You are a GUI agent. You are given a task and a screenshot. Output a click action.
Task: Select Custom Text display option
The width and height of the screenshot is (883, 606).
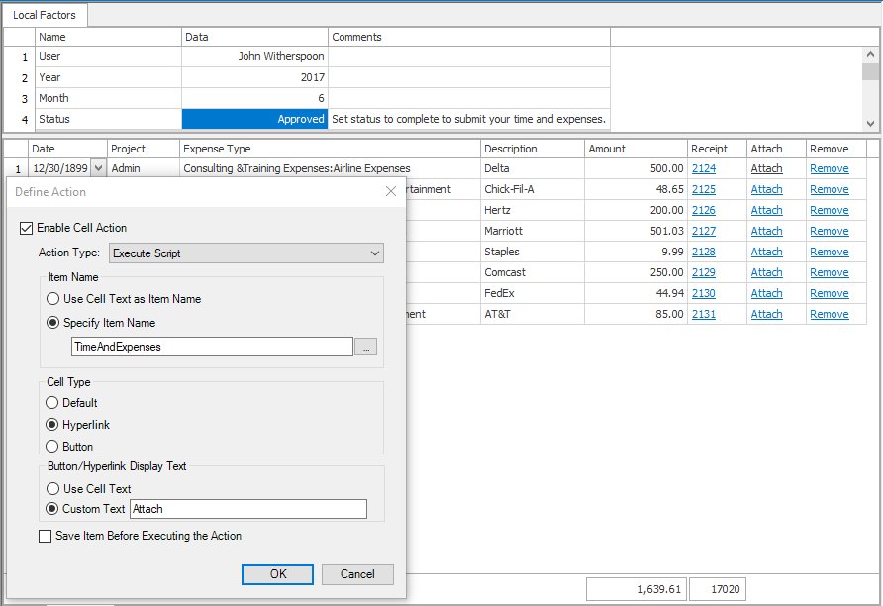tap(51, 509)
